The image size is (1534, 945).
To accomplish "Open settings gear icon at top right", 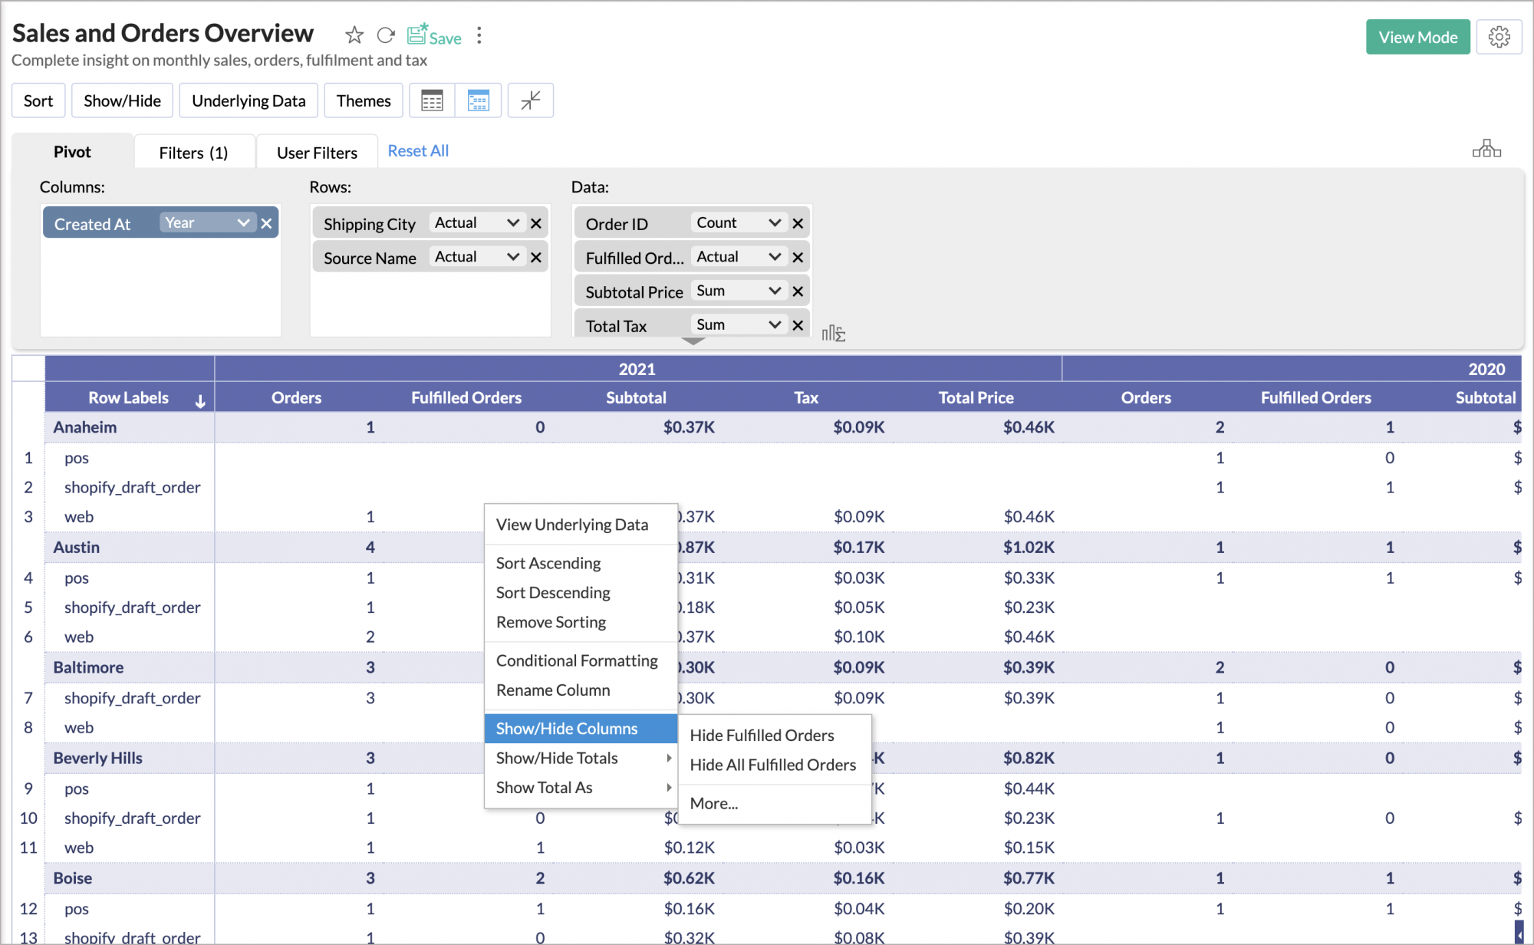I will 1499,37.
